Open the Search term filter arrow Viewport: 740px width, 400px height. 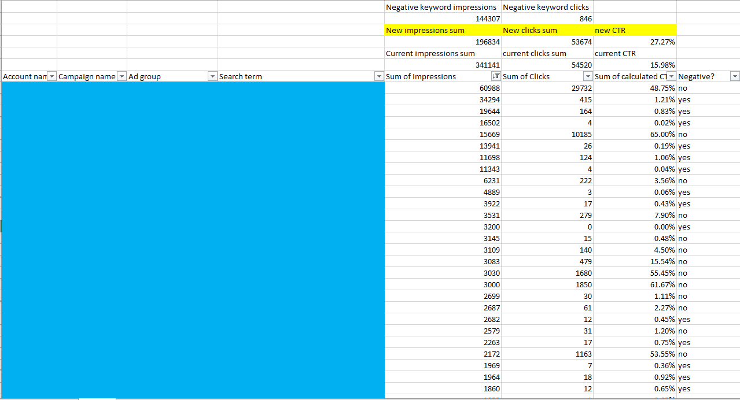tap(379, 76)
